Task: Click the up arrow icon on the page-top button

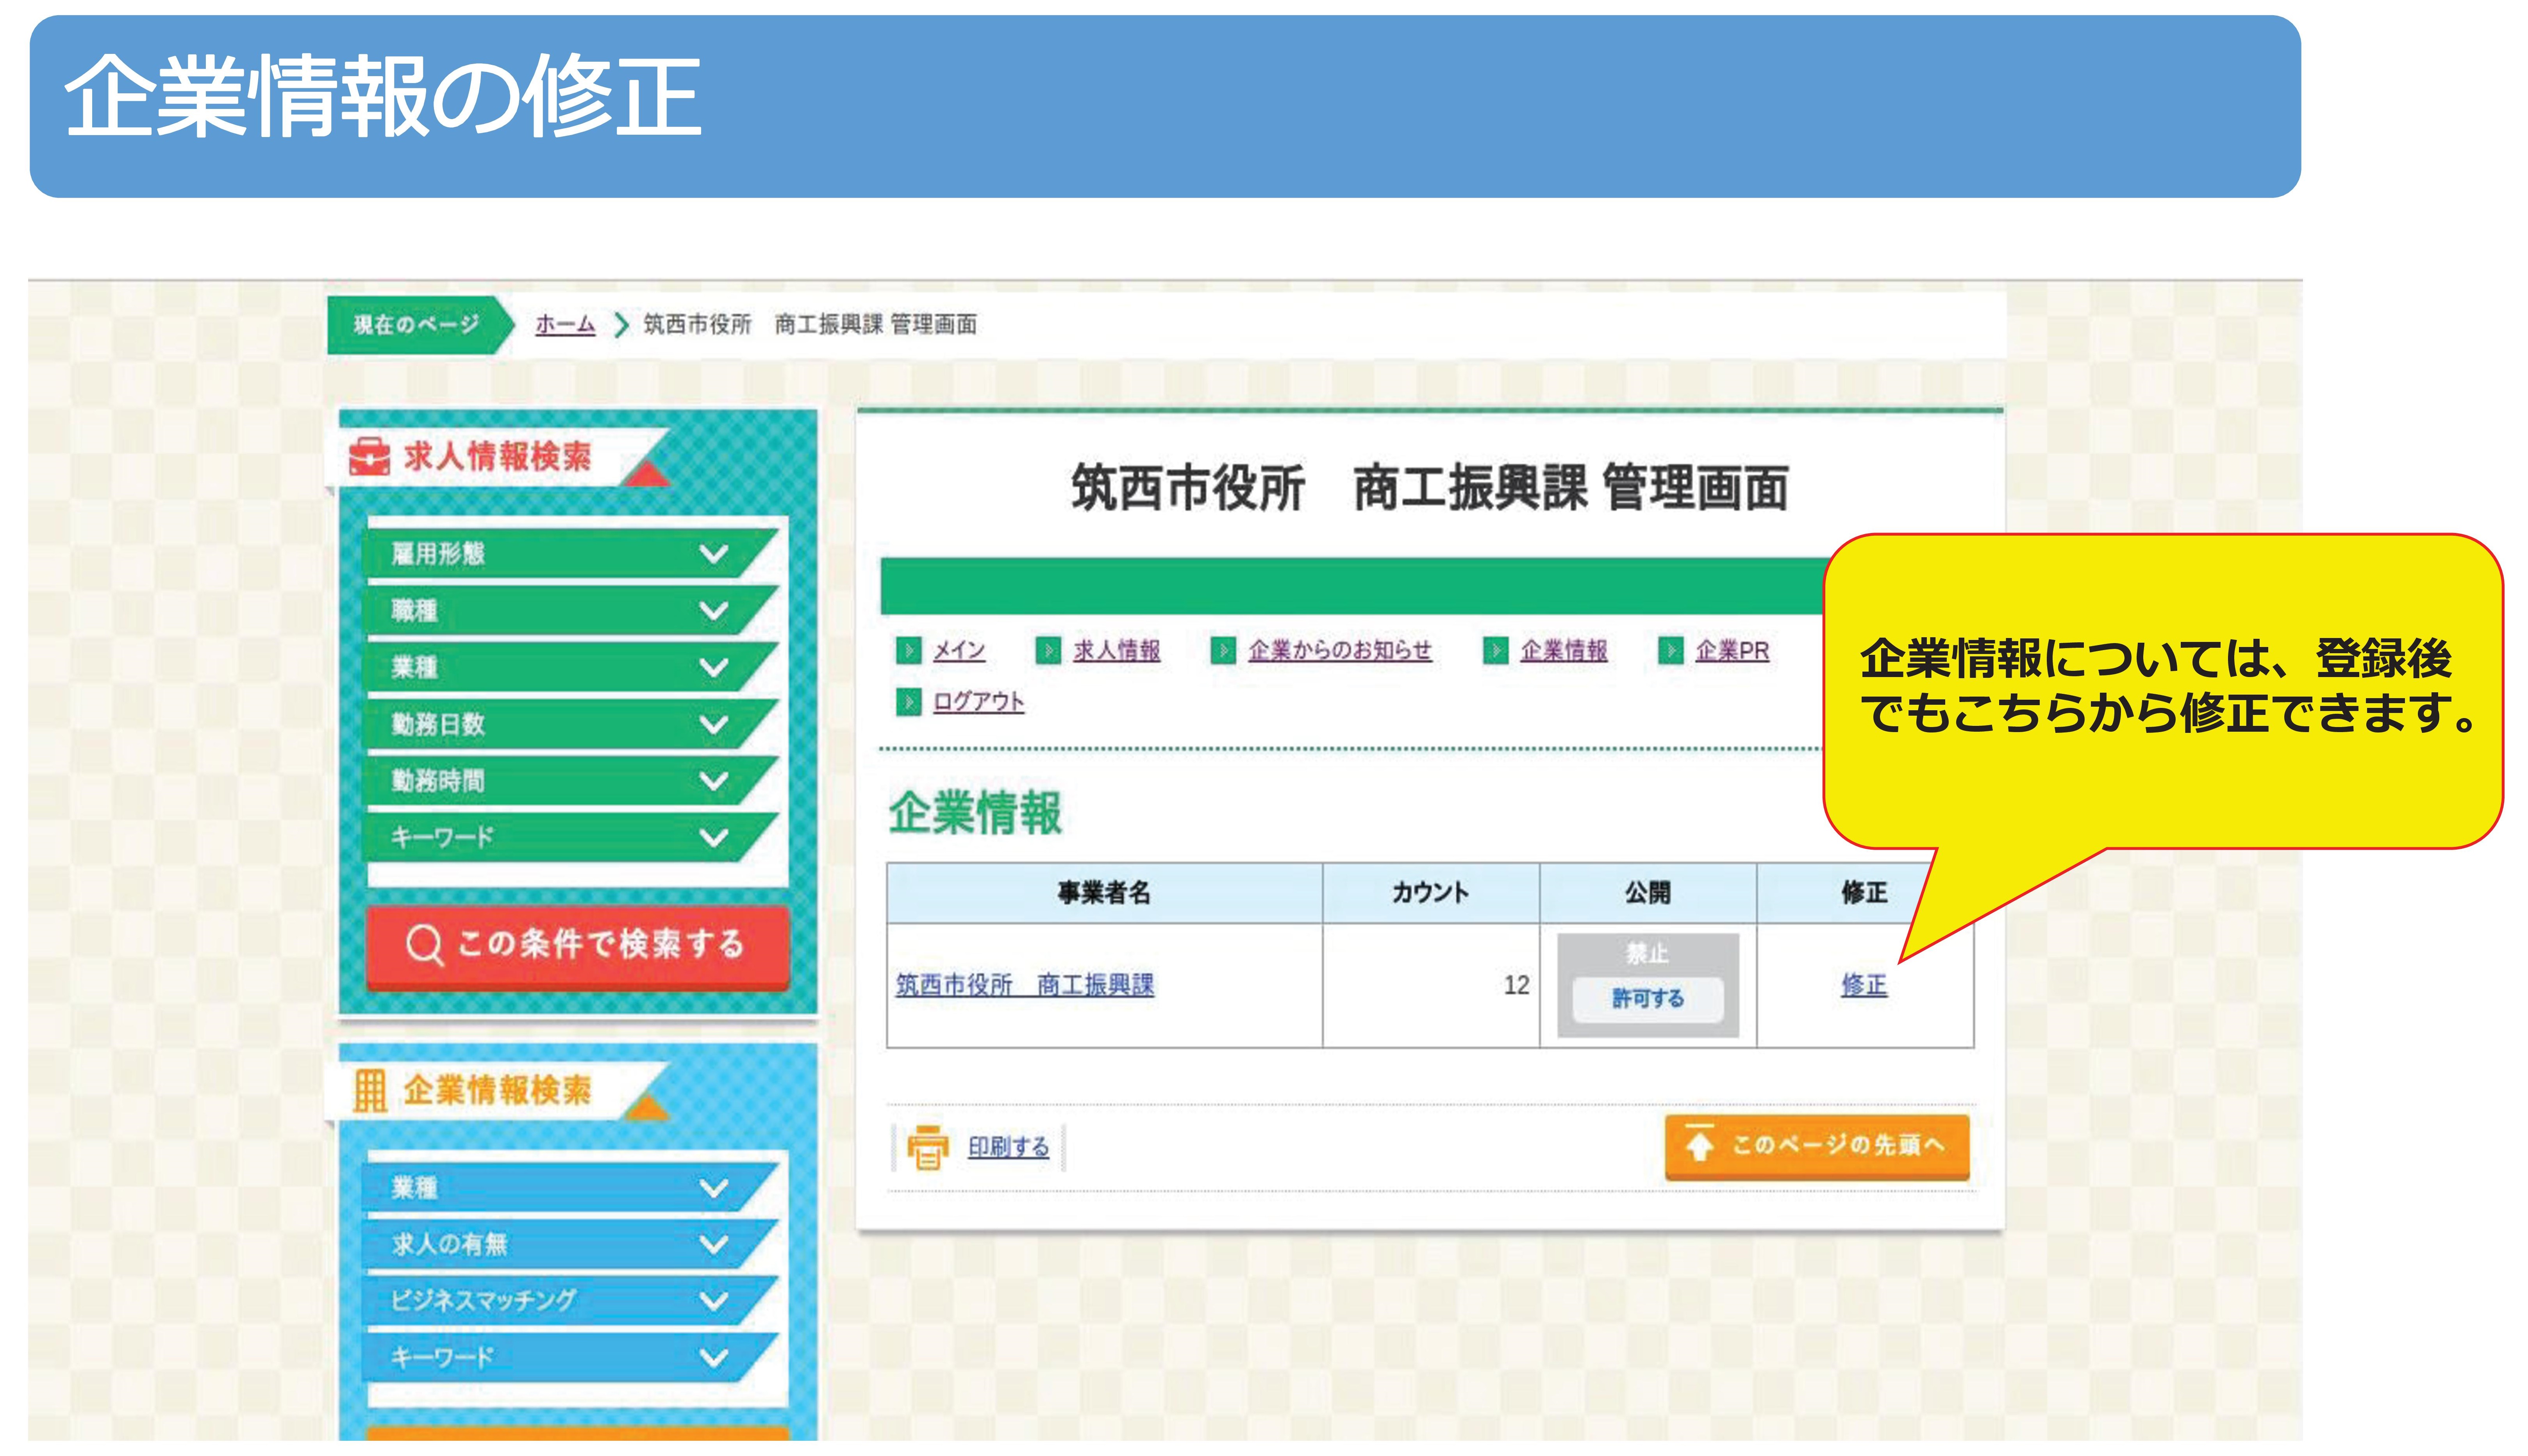Action: click(x=1699, y=1143)
